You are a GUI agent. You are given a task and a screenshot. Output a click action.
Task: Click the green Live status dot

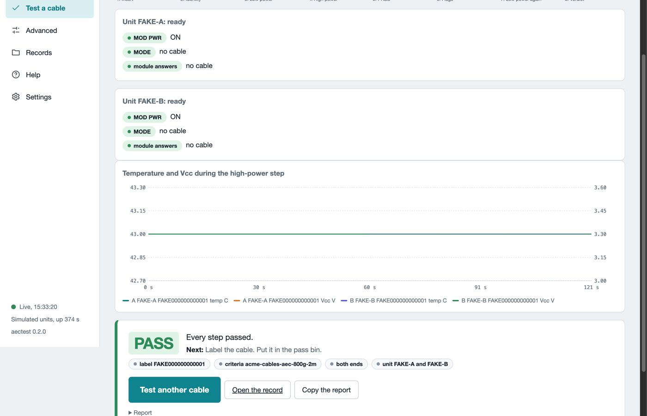click(13, 306)
